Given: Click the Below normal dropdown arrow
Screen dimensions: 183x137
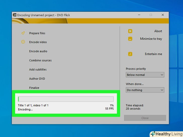Looking at the screenshot, I should click(x=162, y=75).
